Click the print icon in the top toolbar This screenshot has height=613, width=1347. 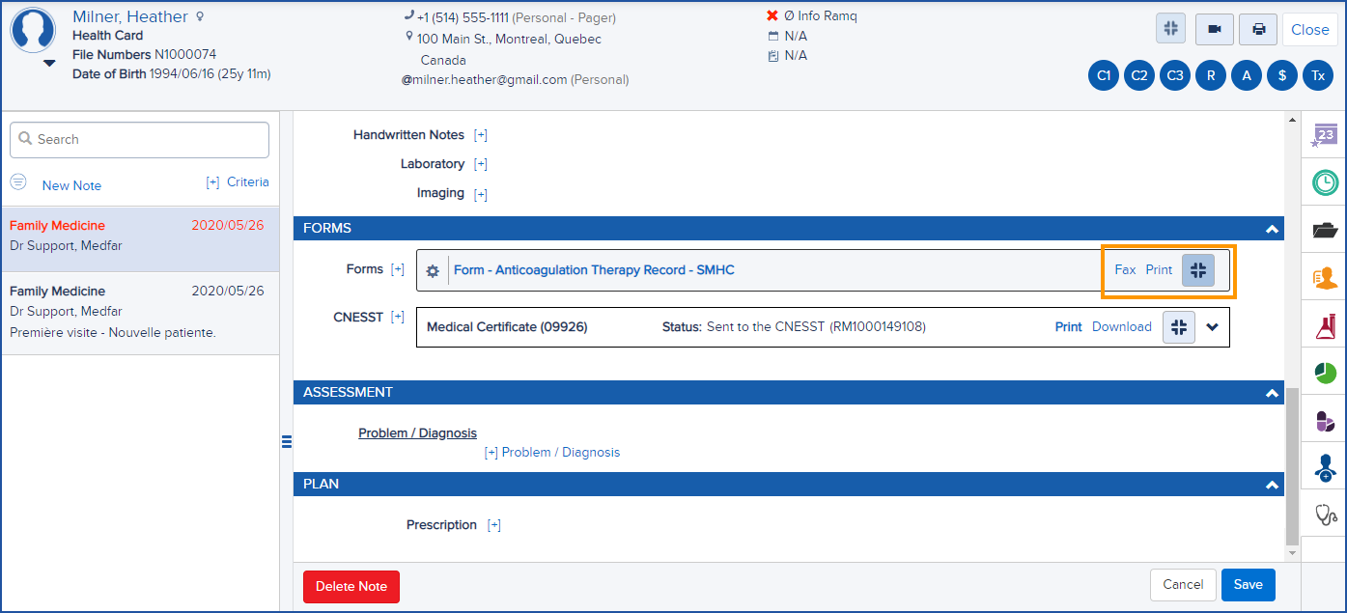coord(1257,29)
